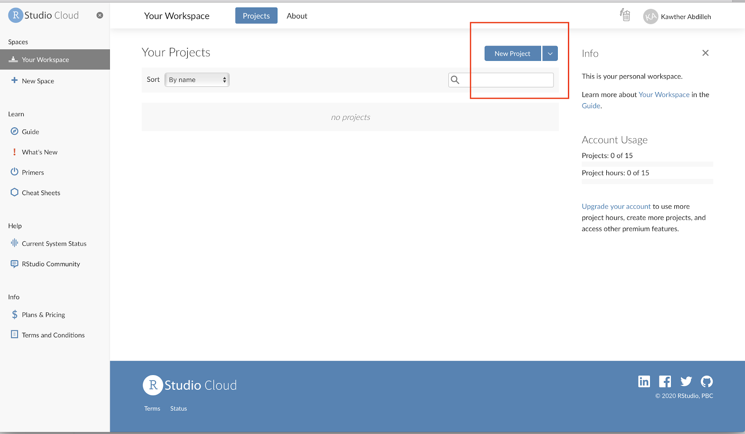The width and height of the screenshot is (745, 434).
Task: Open the Sort By name dropdown
Action: [197, 80]
